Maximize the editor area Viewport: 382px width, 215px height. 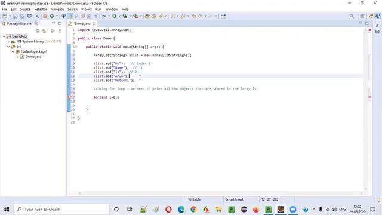tap(367, 23)
